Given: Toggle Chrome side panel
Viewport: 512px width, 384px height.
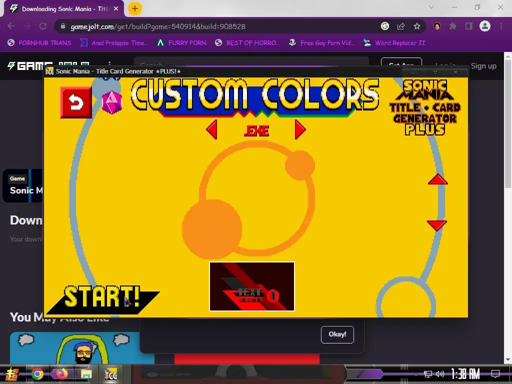Looking at the screenshot, I should point(469,26).
